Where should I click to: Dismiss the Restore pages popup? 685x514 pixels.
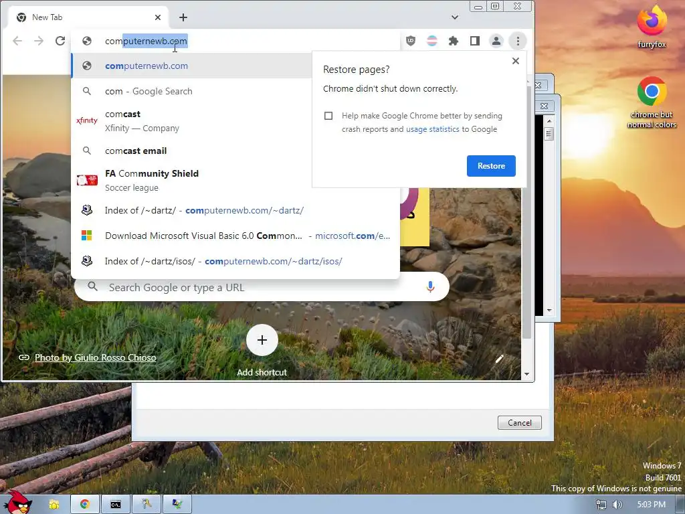[x=516, y=61]
